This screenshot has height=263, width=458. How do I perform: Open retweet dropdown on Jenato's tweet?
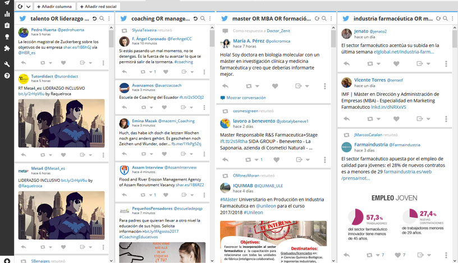click(378, 64)
